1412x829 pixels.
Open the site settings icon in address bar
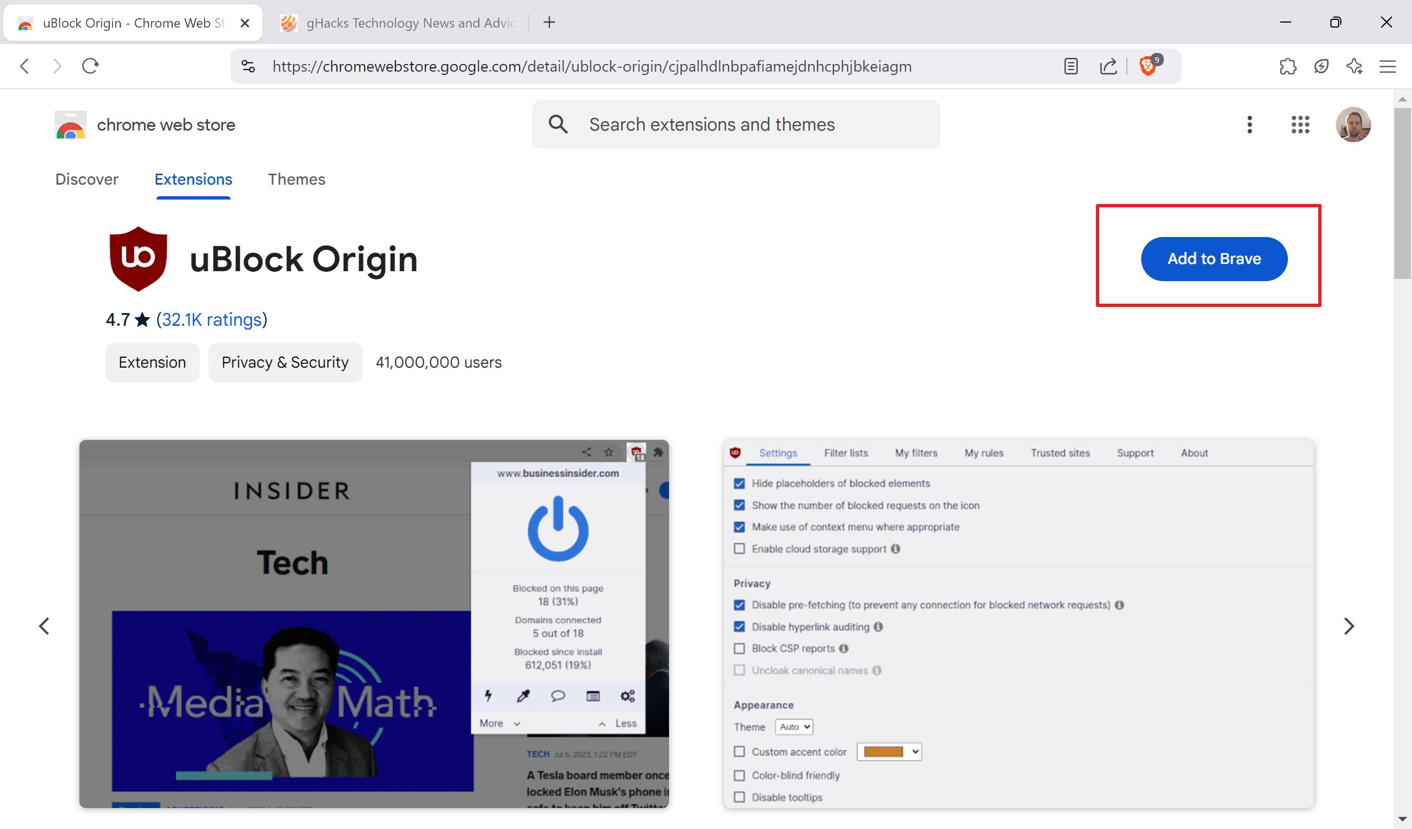[248, 66]
